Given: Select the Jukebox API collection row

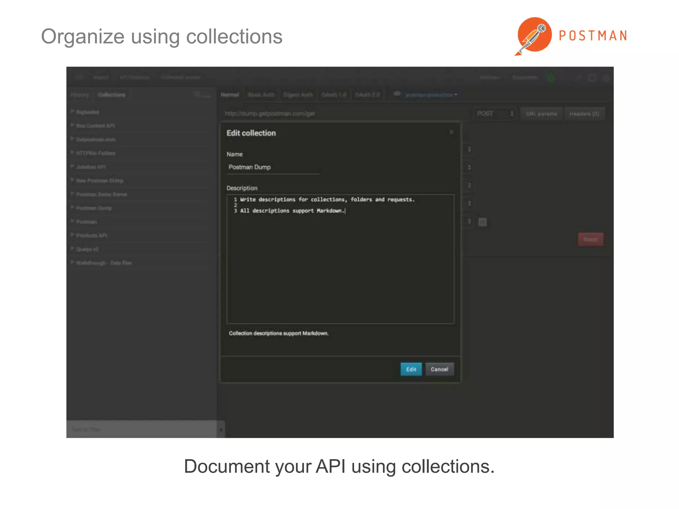Looking at the screenshot, I should point(141,167).
